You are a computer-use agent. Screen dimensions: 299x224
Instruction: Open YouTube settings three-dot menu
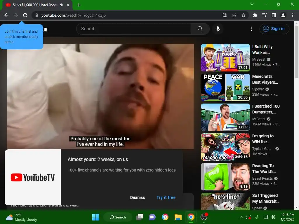251,29
